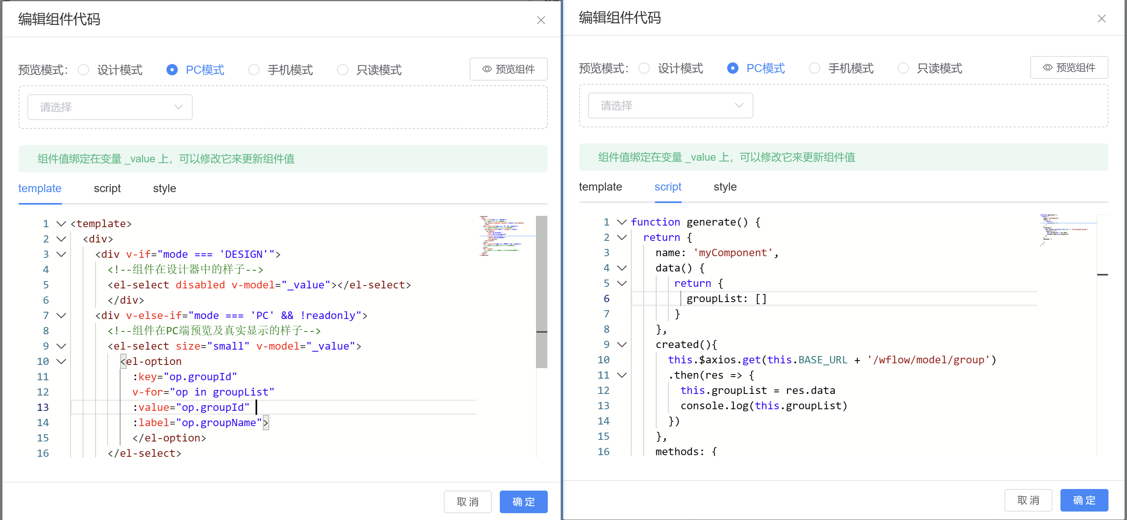Click </el-option> closing tag line
Viewport: 1127px width, 520px height.
click(169, 438)
